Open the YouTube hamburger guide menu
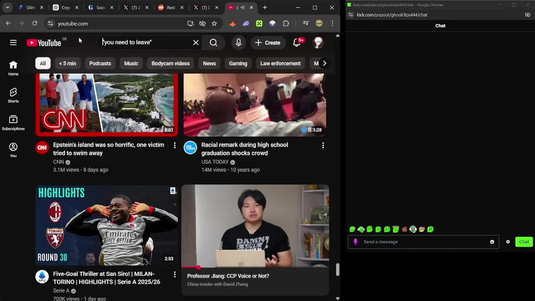535x301 pixels. [x=13, y=43]
